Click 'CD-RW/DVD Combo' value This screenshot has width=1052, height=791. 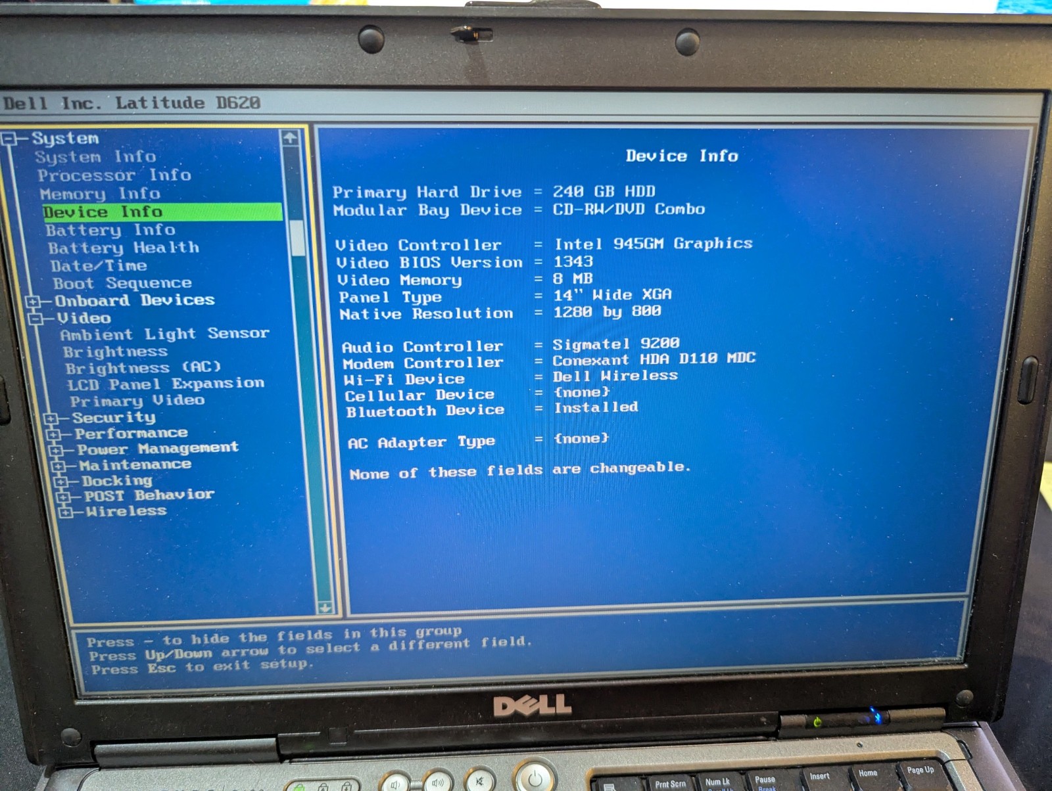click(629, 209)
